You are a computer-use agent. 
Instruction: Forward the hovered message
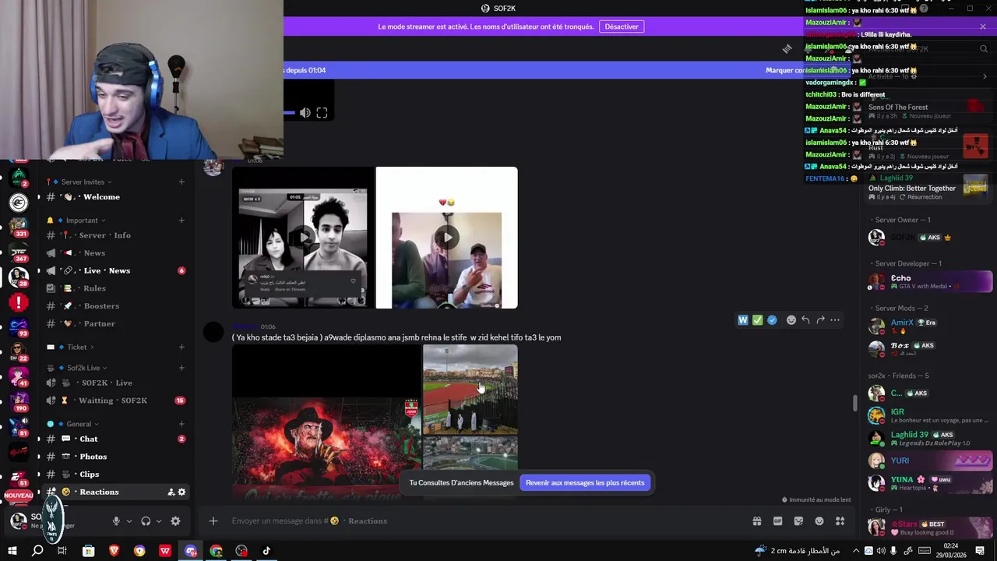[820, 320]
